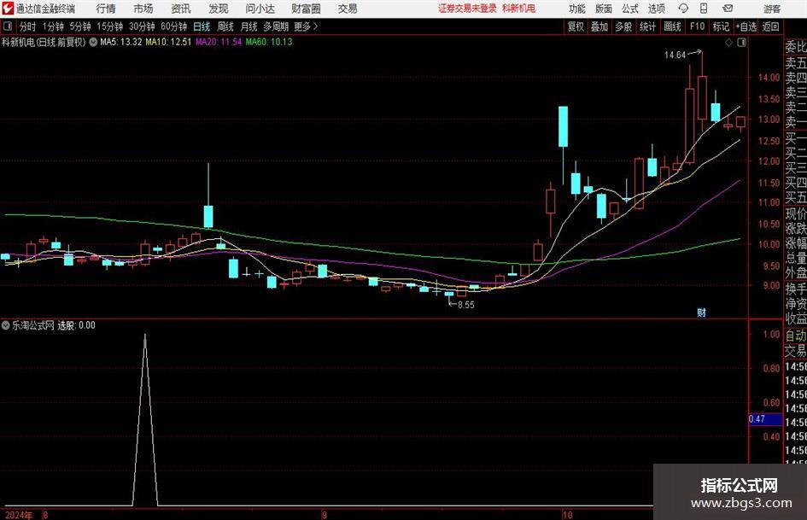The image size is (807, 520).
Task: Switch to the 5分钟 period tab
Action: pyautogui.click(x=80, y=26)
